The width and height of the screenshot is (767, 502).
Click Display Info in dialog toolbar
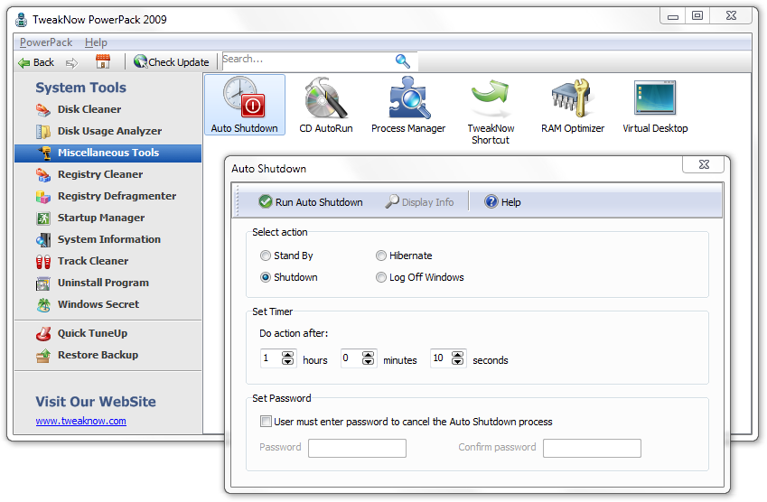click(419, 202)
